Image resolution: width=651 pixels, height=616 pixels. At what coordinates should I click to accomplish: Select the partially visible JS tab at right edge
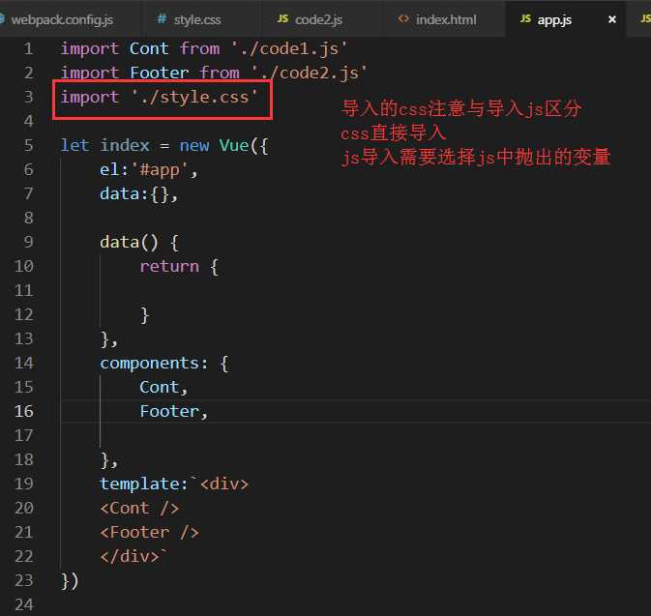coord(643,19)
